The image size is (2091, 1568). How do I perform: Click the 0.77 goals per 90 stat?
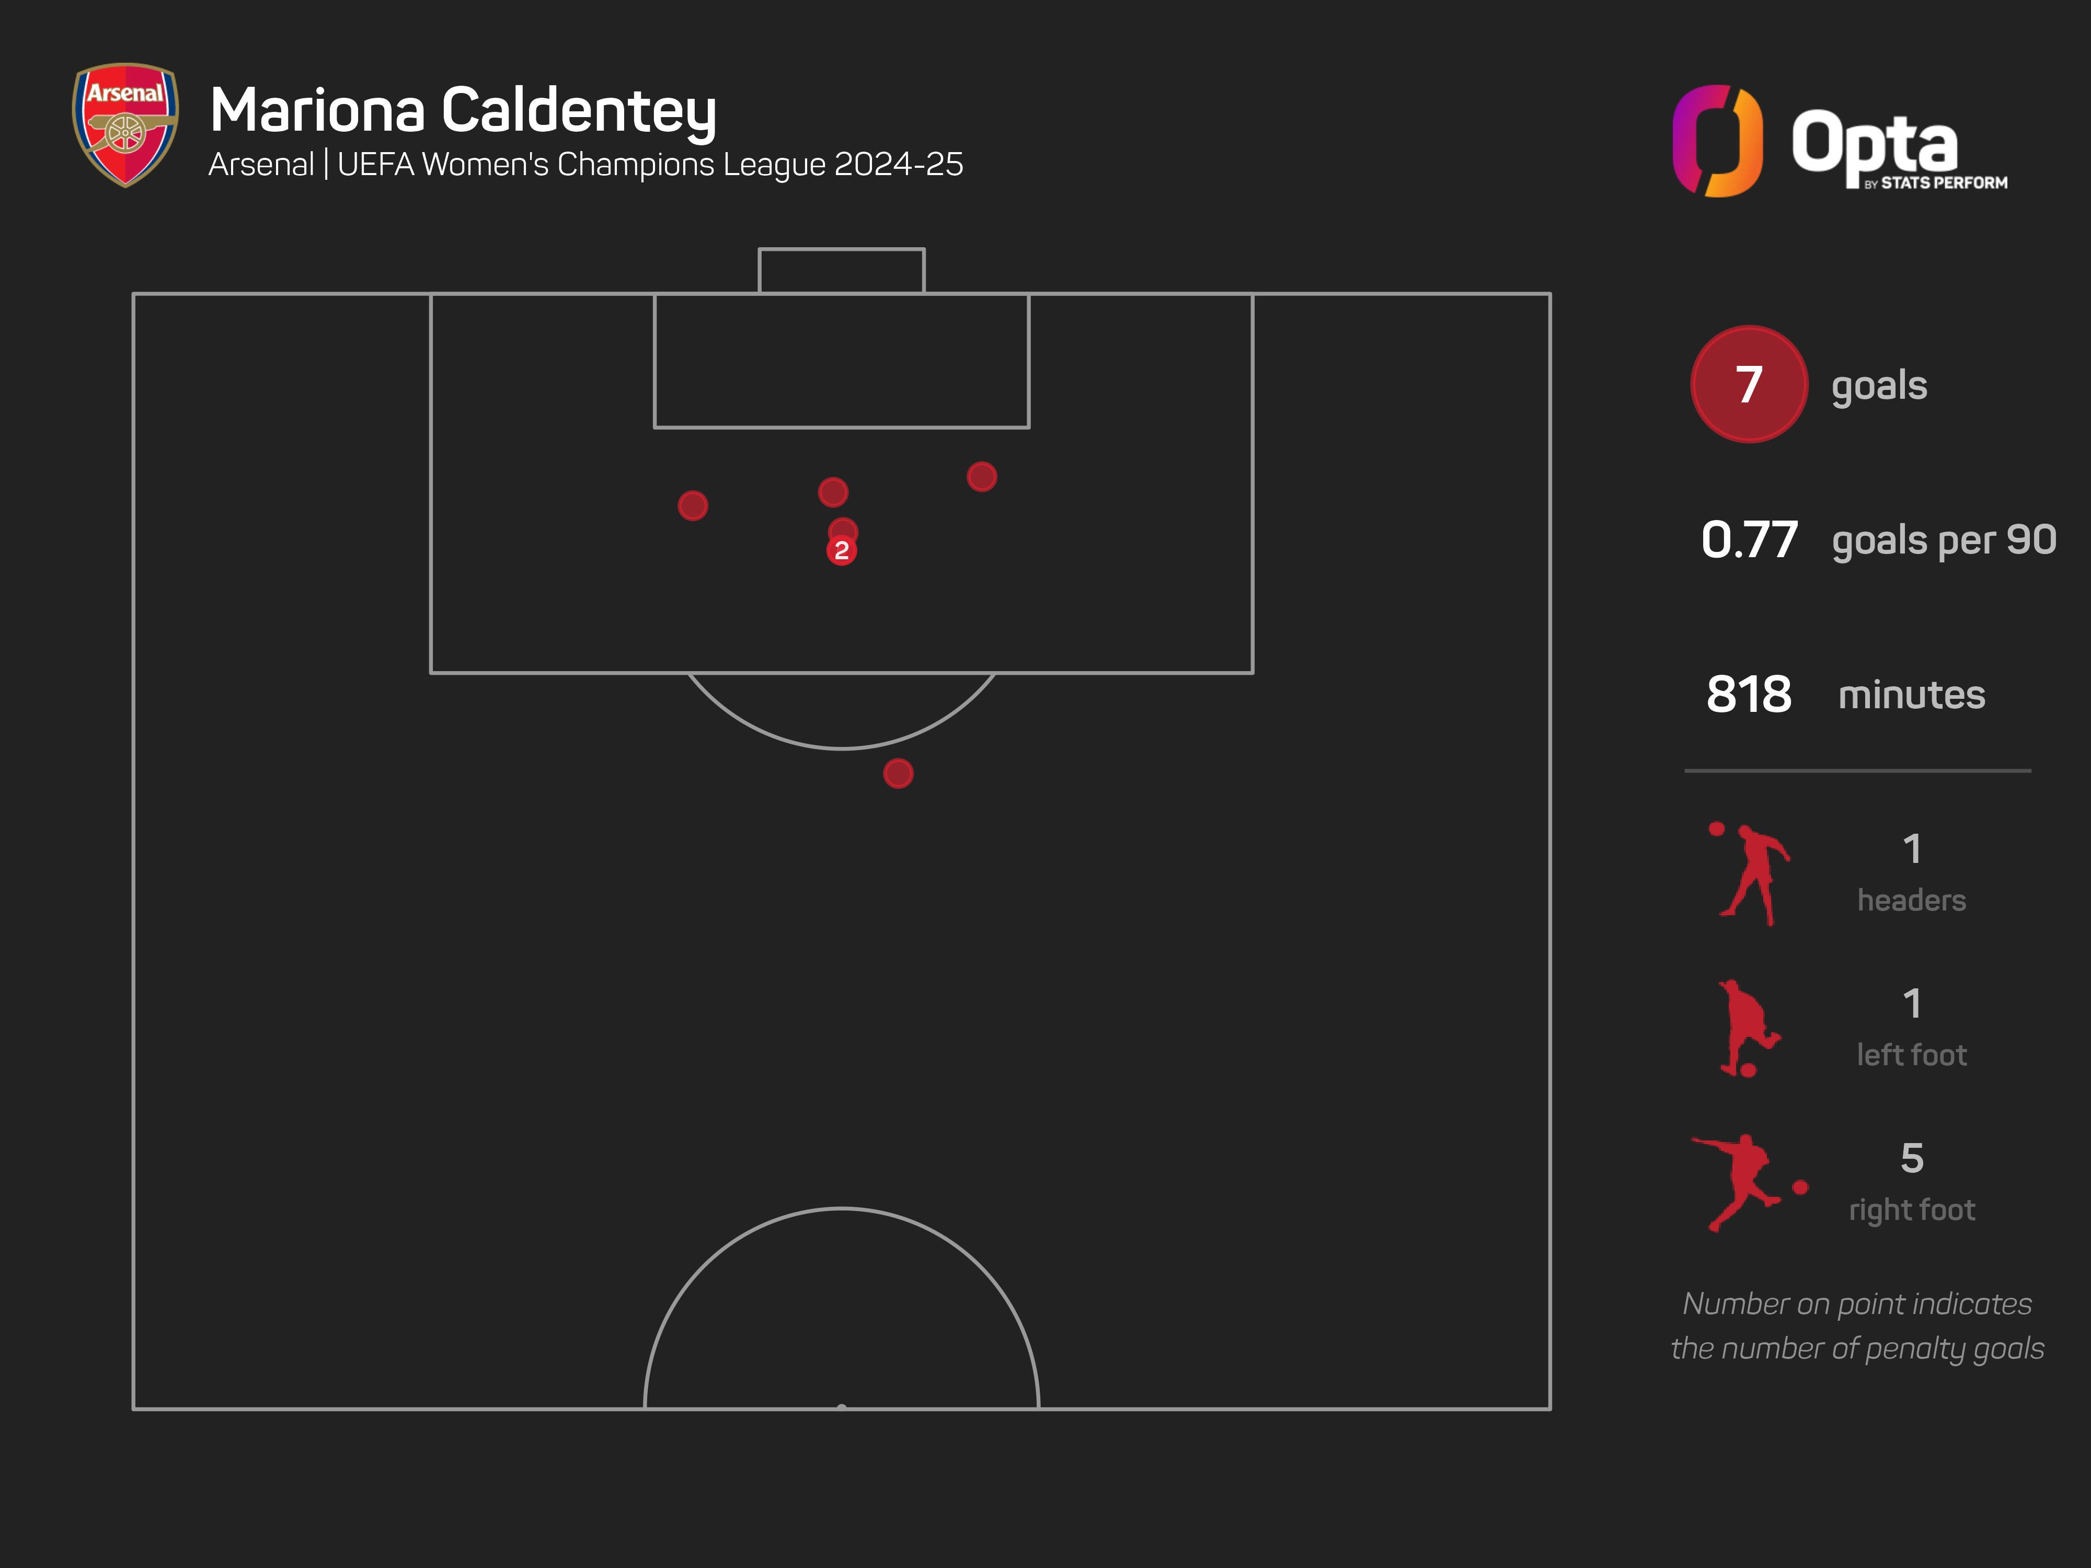tap(1877, 540)
